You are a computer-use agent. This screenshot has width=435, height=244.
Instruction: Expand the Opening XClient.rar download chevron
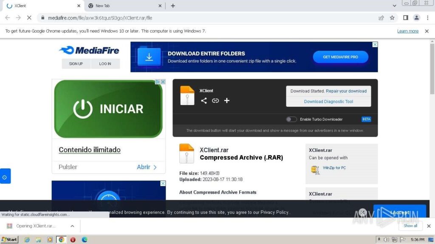[x=72, y=226]
